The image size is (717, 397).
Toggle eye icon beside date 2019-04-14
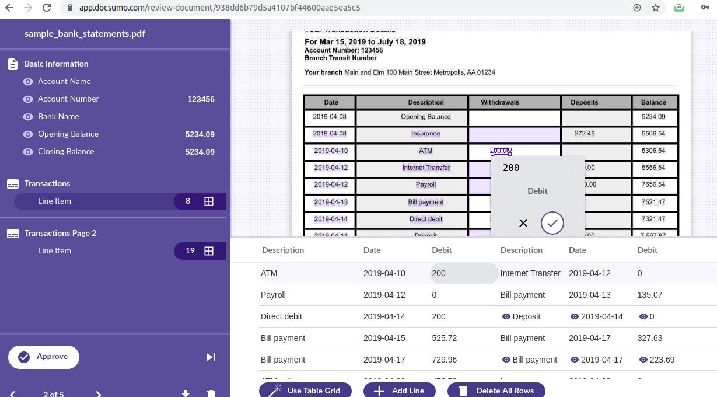(575, 316)
